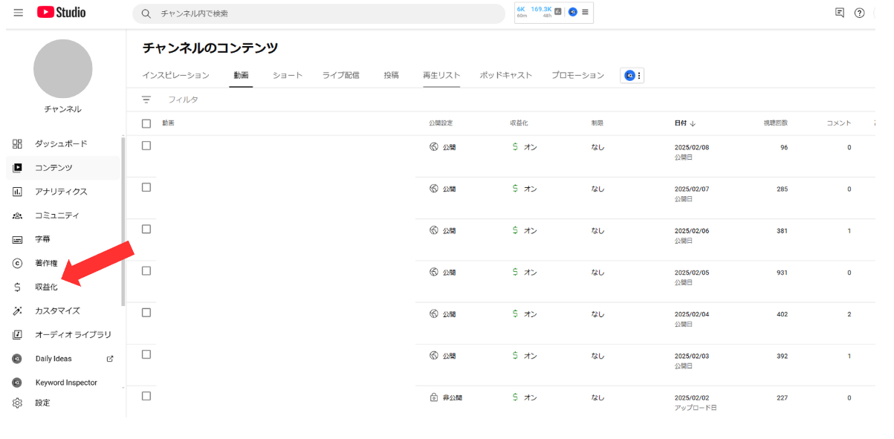894x439 pixels.
Task: Open three-dot menu beside the tabs
Action: click(639, 76)
